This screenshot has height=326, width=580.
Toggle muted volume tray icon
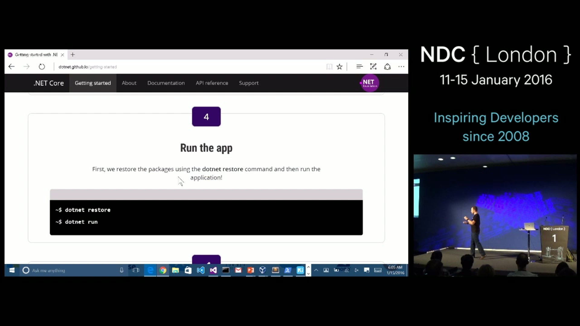[x=356, y=270]
